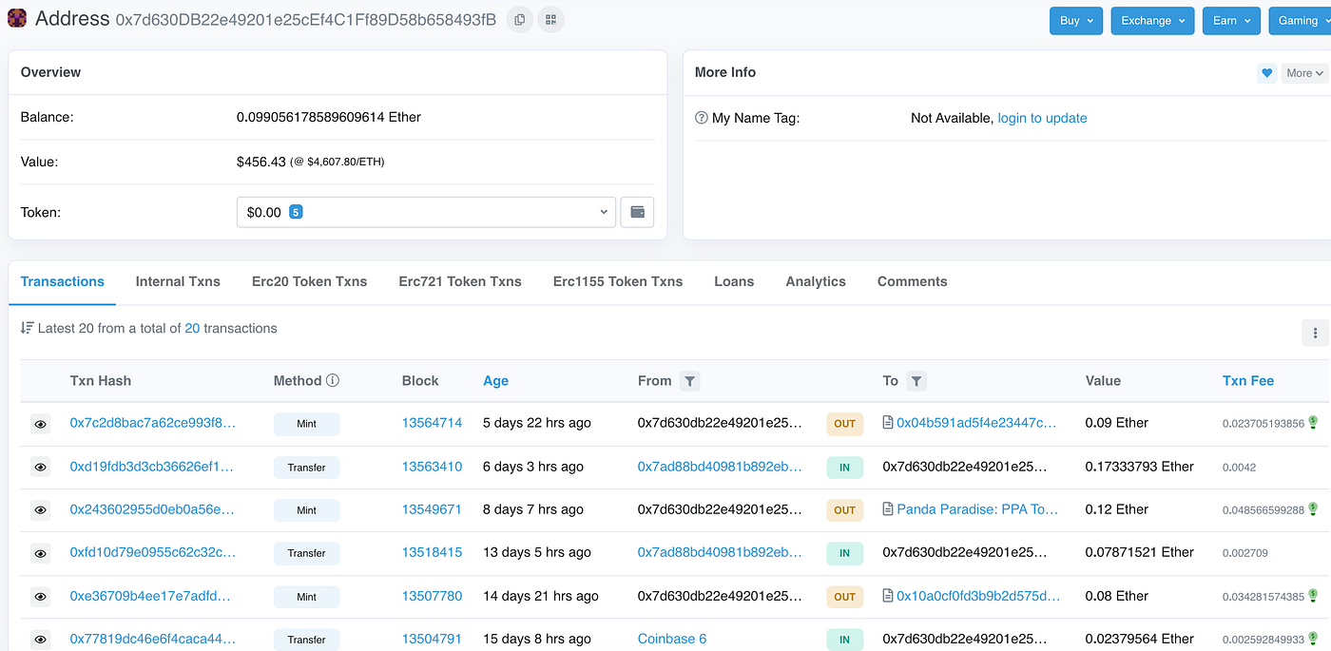Switch to the Loans tab

point(734,281)
